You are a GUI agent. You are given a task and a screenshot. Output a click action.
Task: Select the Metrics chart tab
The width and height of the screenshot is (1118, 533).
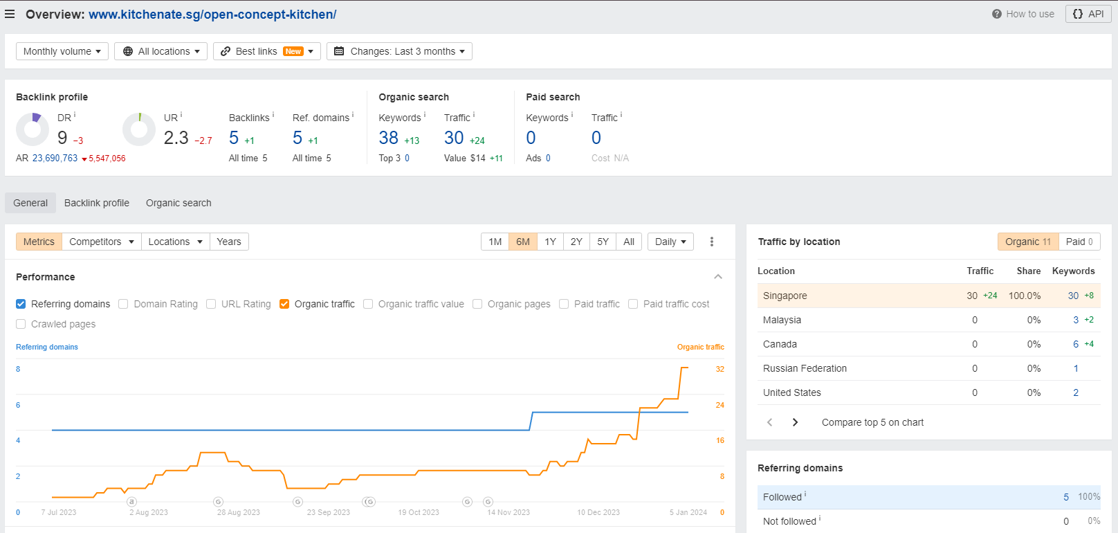click(x=39, y=242)
